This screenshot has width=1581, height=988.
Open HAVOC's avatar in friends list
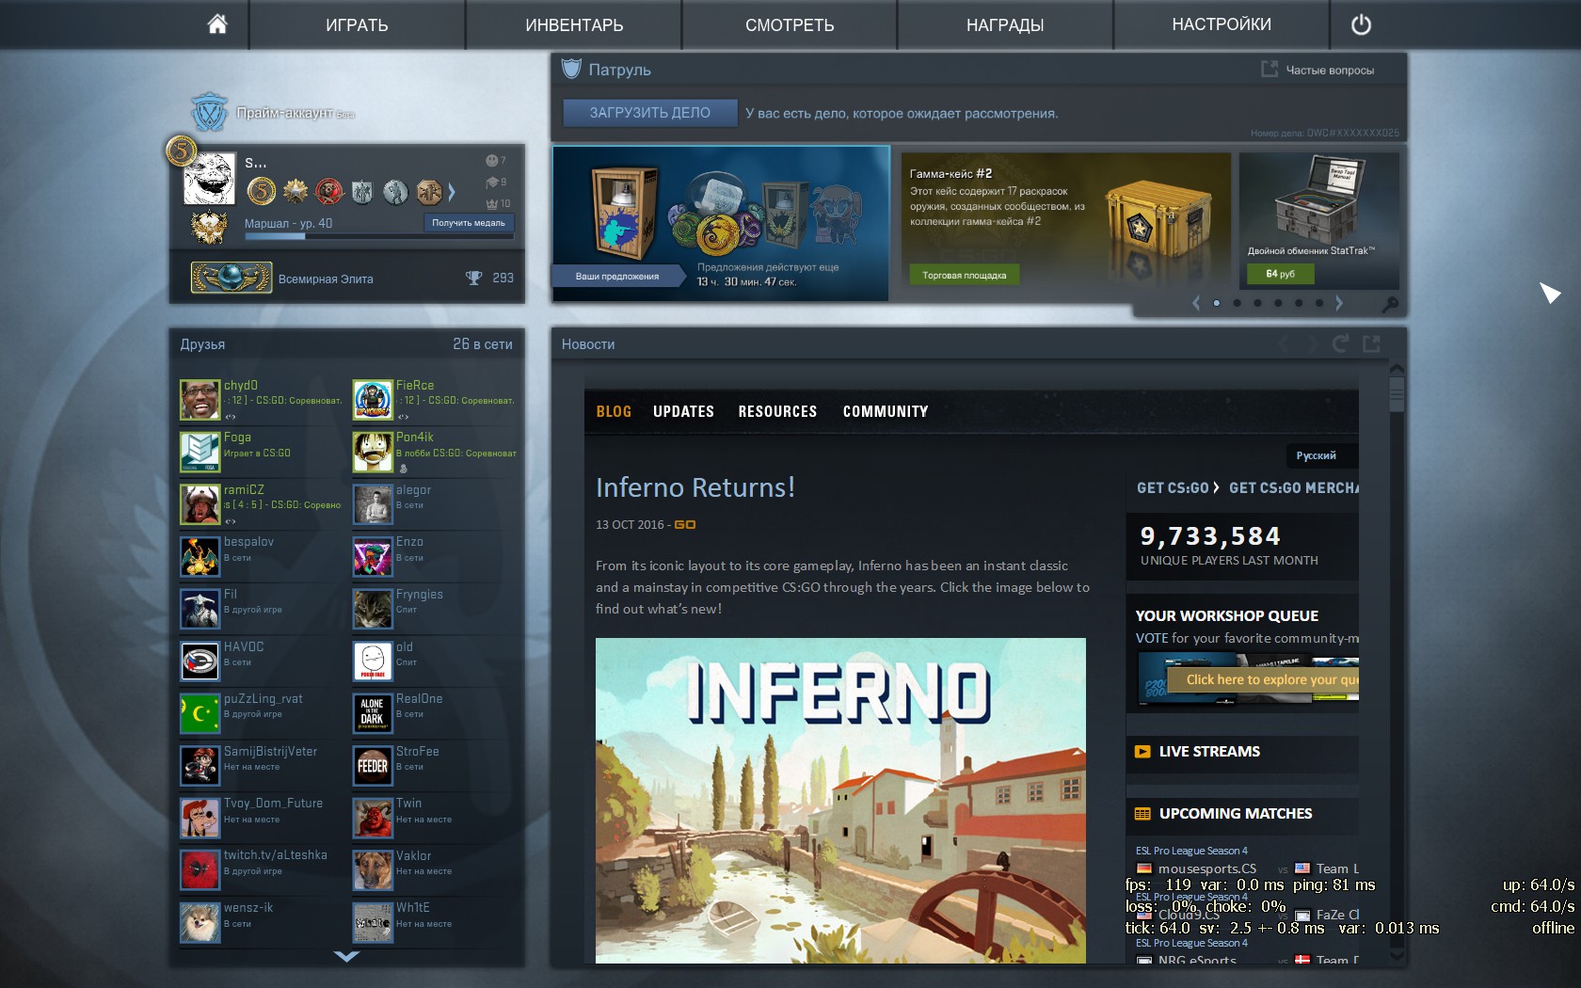click(200, 661)
